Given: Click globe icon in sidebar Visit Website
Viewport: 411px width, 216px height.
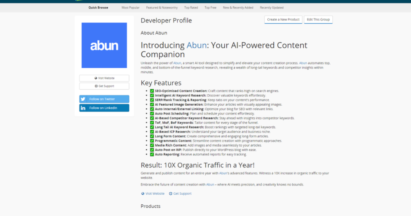Looking at the screenshot, I should pyautogui.click(x=96, y=78).
